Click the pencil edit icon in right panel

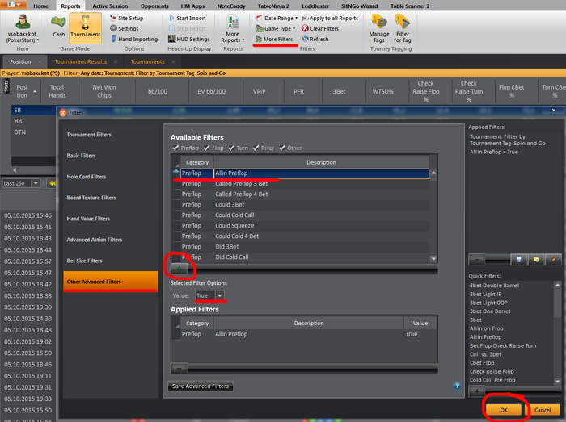point(553,259)
